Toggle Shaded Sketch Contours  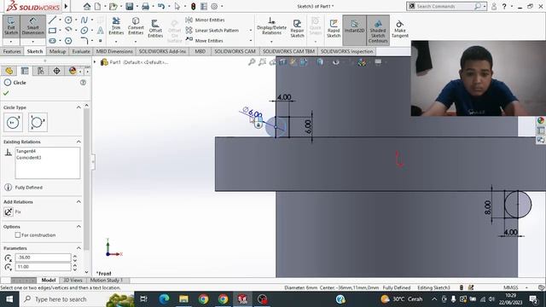pyautogui.click(x=378, y=30)
